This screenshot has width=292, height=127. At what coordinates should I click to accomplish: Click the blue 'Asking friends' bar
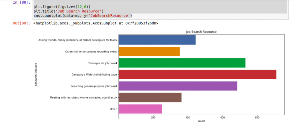(157, 40)
